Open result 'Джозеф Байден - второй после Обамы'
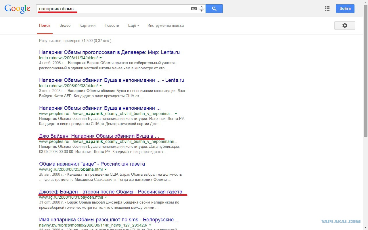Viewport: 368px width, 230px height. [111, 192]
